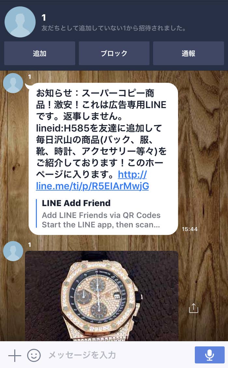This screenshot has height=368, width=228.
Task: Tap the contact name 1 in header
Action: click(44, 18)
